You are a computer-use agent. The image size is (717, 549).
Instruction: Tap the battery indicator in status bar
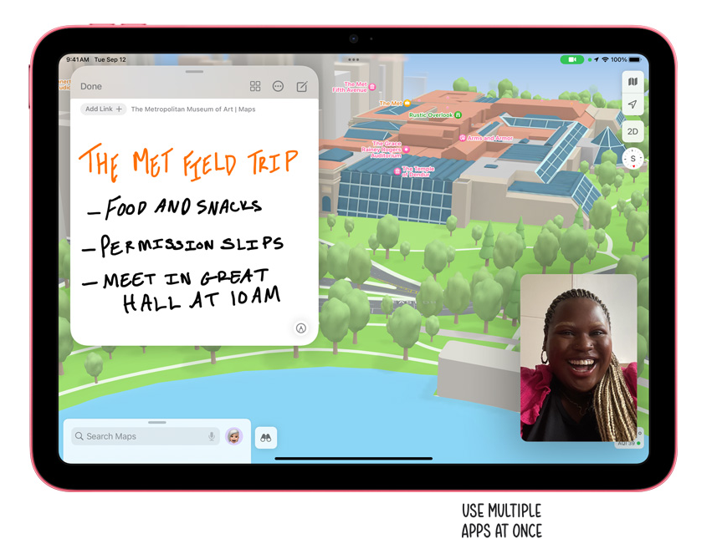[635, 59]
